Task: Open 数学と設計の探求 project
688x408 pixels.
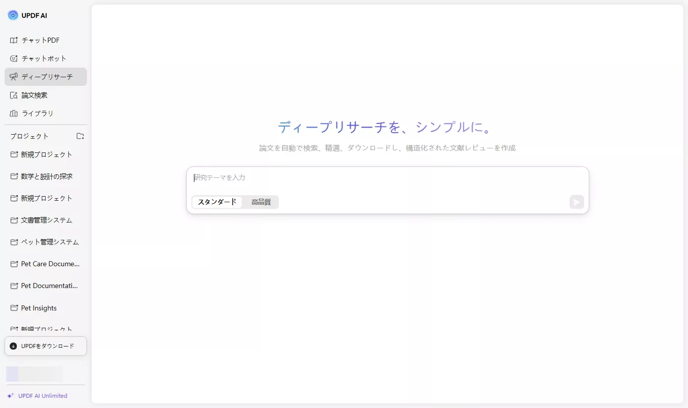Action: 46,176
